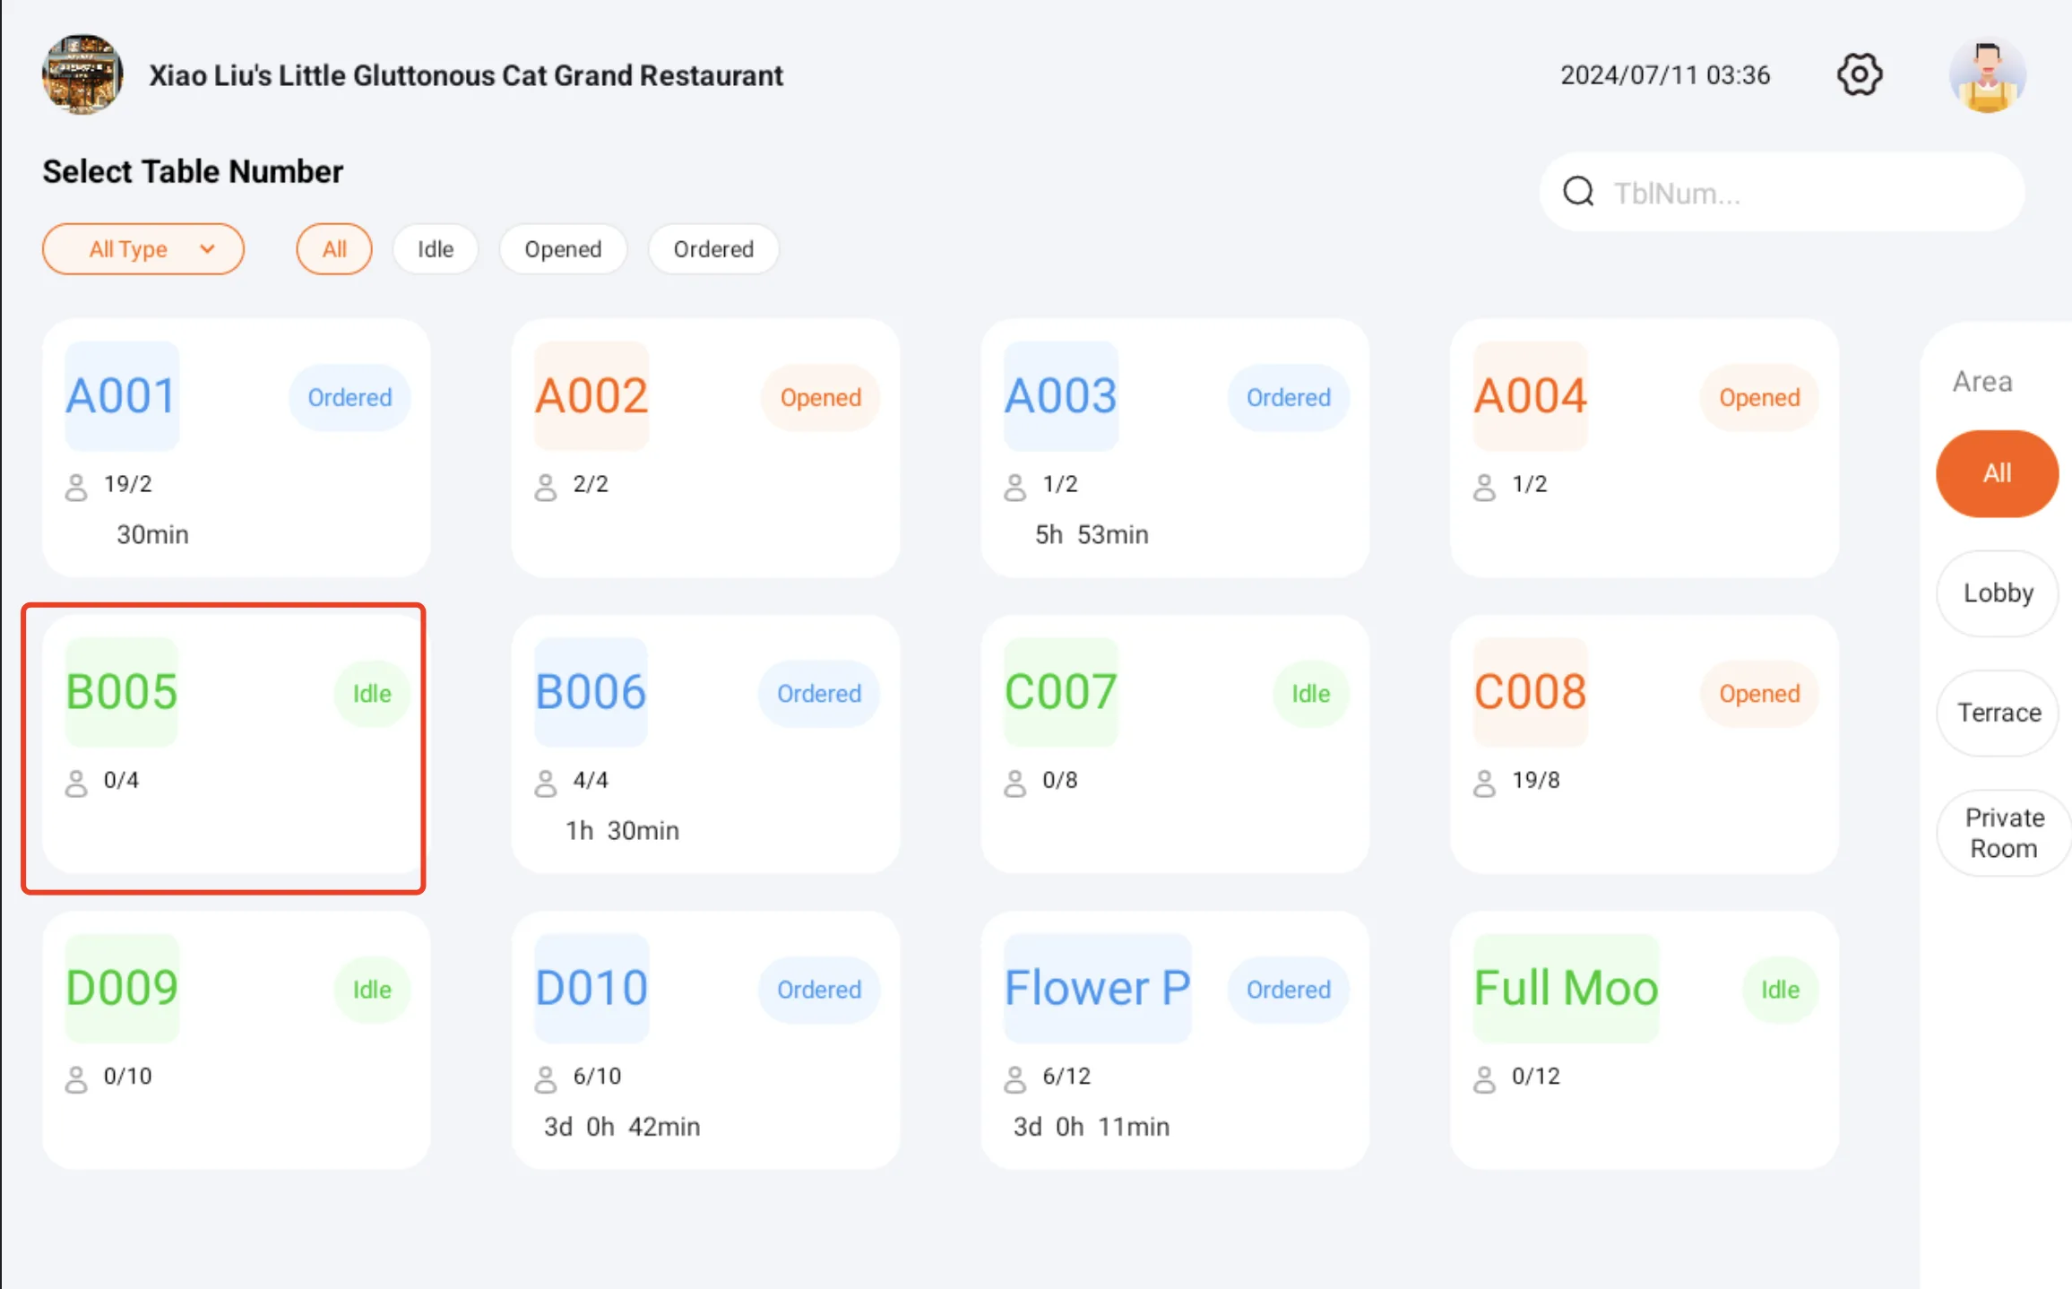
Task: Click the Ordered badge on A003
Action: point(1289,397)
